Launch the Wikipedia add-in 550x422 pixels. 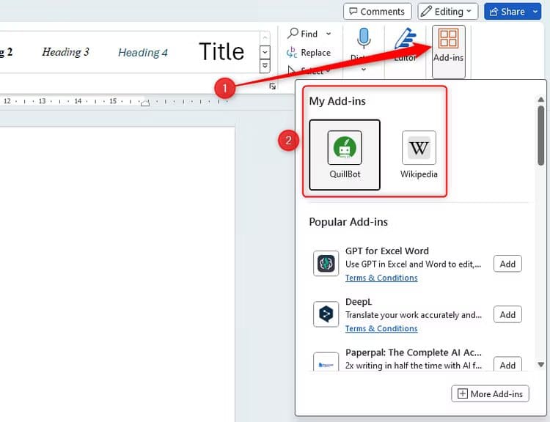click(x=419, y=155)
